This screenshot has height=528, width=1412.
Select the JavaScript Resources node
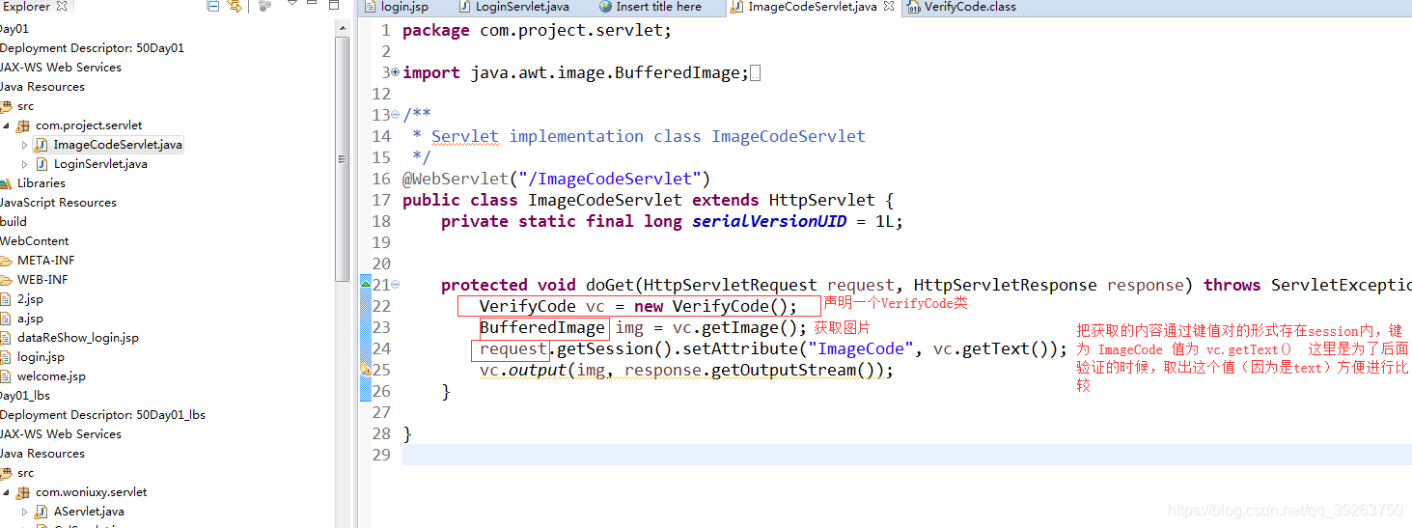(x=58, y=203)
